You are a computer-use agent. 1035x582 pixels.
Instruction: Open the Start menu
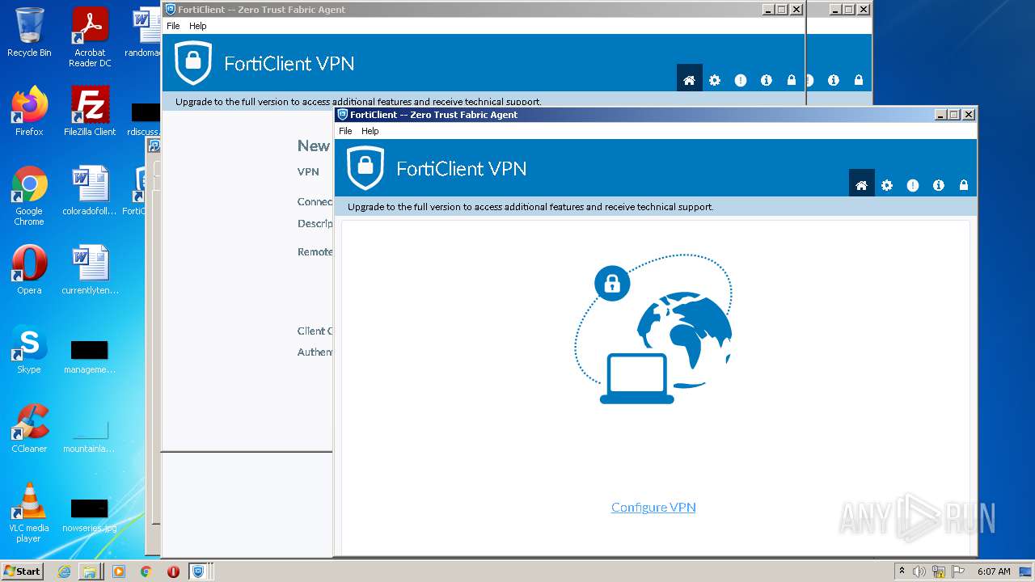[x=22, y=571]
